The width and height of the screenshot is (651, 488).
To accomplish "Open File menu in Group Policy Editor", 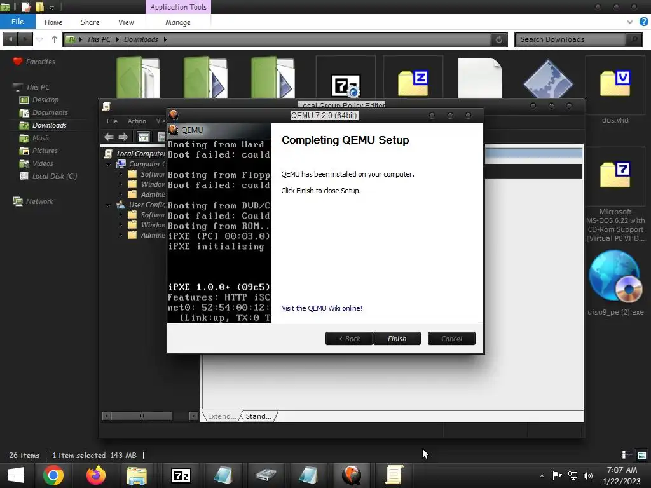I will pos(112,121).
